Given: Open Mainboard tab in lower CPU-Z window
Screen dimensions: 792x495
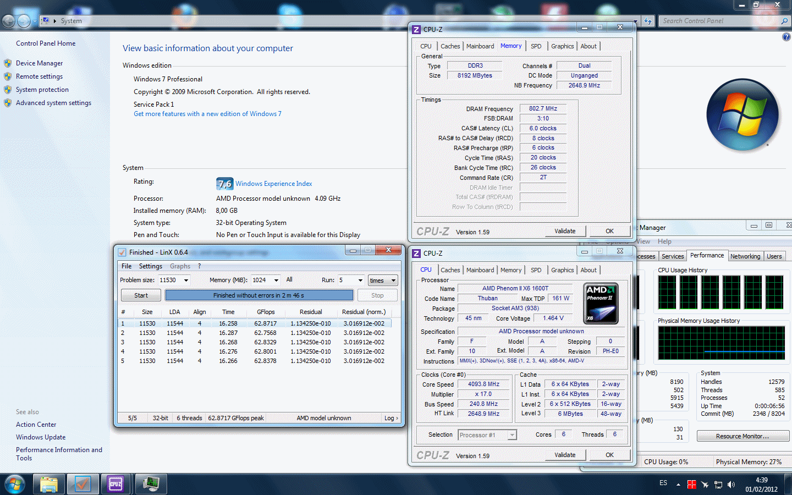Looking at the screenshot, I should click(x=480, y=270).
